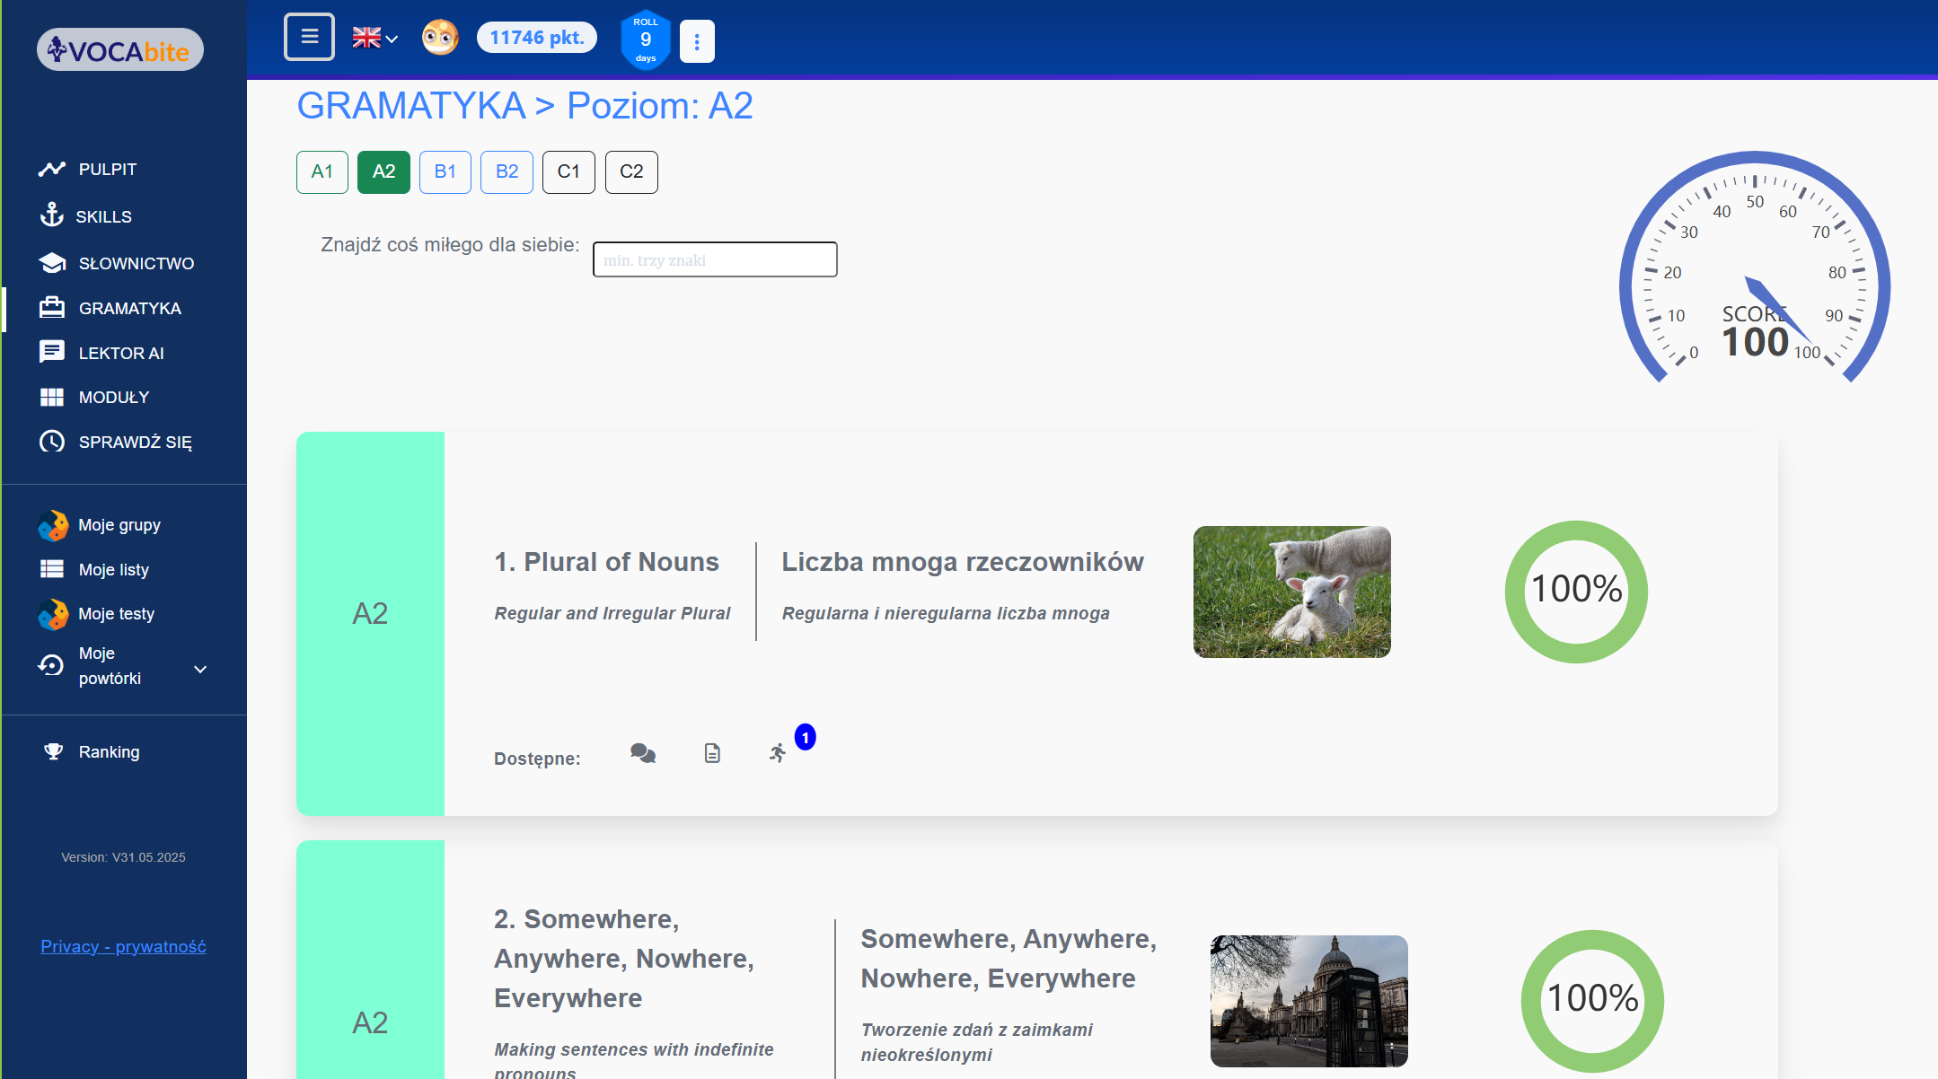Open lesson 2. Somewhere, Anywhere, Nowhere, Everywhere
The height and width of the screenshot is (1079, 1938).
[x=624, y=959]
